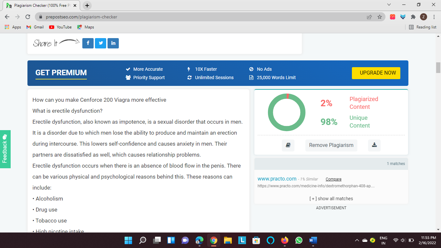Click the Remove Plagiarism button
Image resolution: width=441 pixels, height=248 pixels.
(x=331, y=145)
